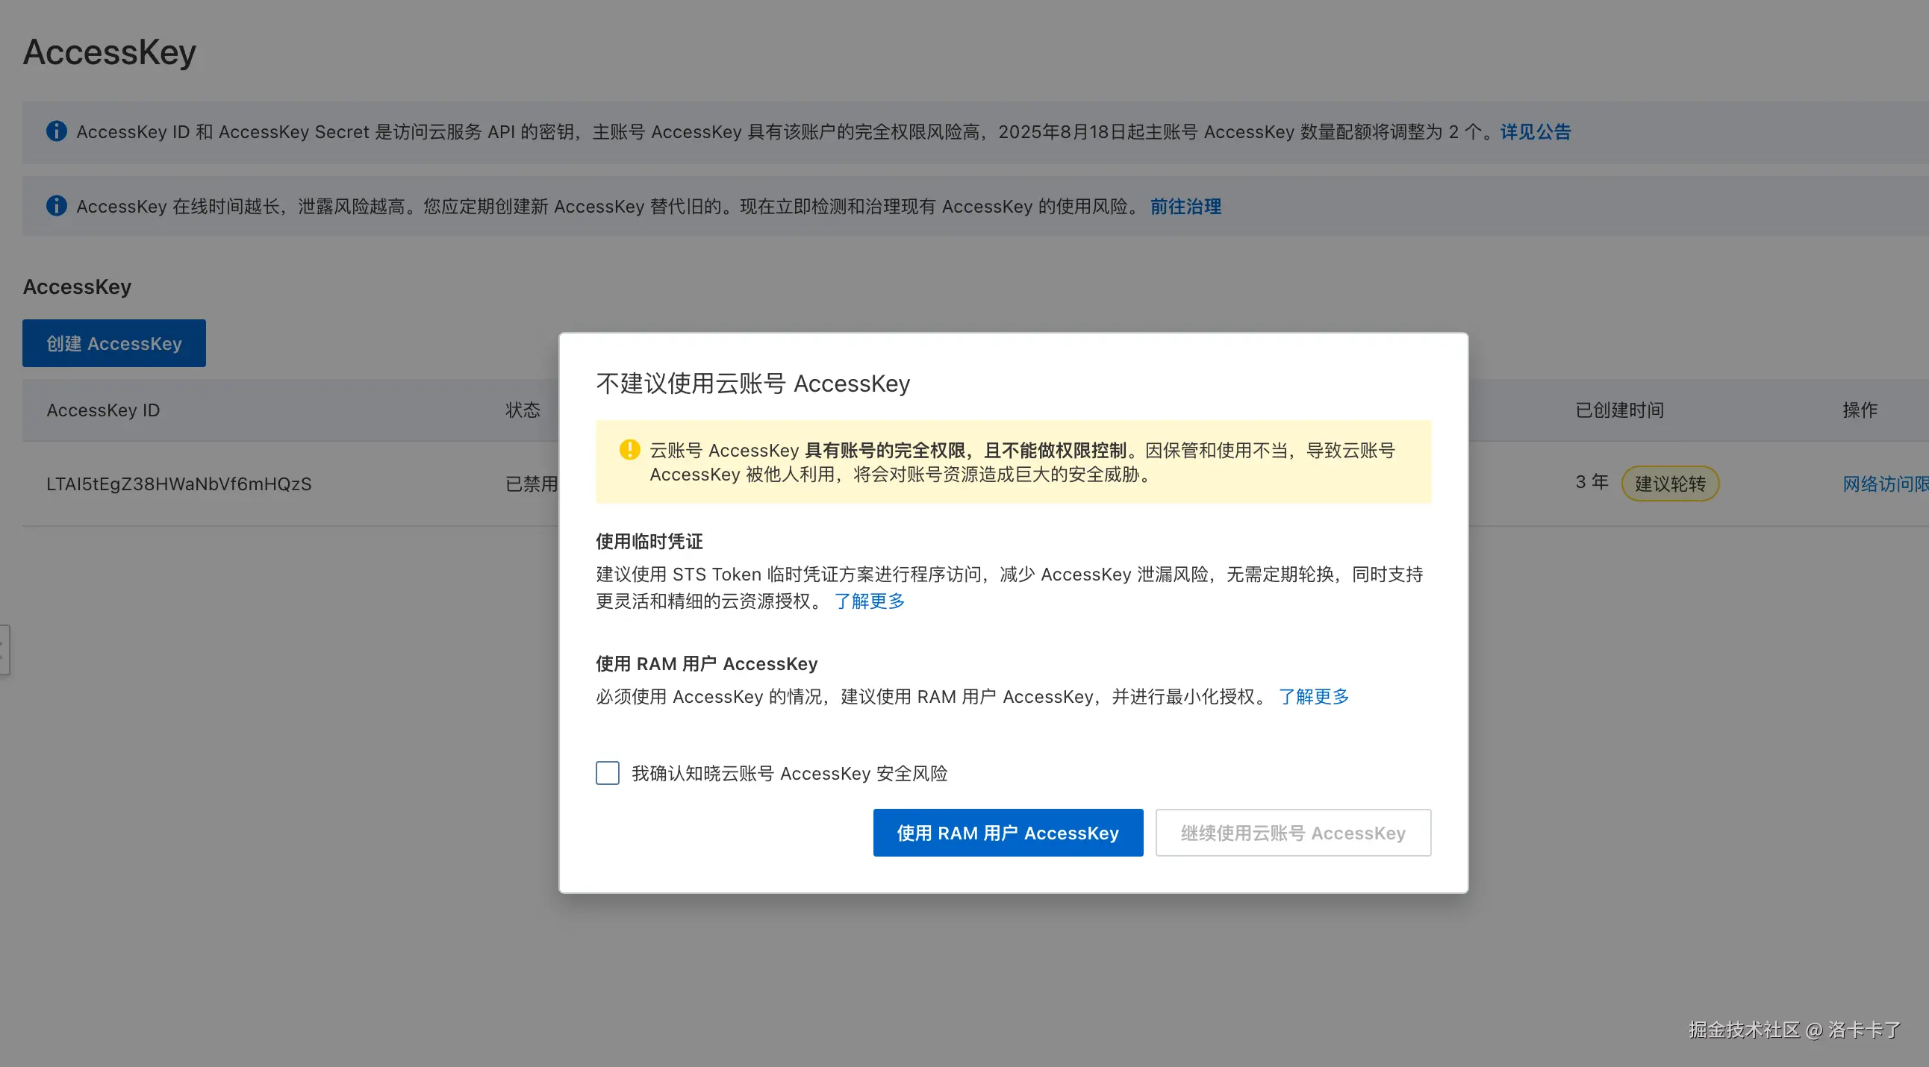Click 使用 RAM 用户 AccessKey button
1929x1067 pixels.
click(x=1007, y=833)
